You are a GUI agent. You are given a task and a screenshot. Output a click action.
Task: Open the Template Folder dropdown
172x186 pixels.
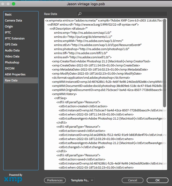click(x=82, y=180)
